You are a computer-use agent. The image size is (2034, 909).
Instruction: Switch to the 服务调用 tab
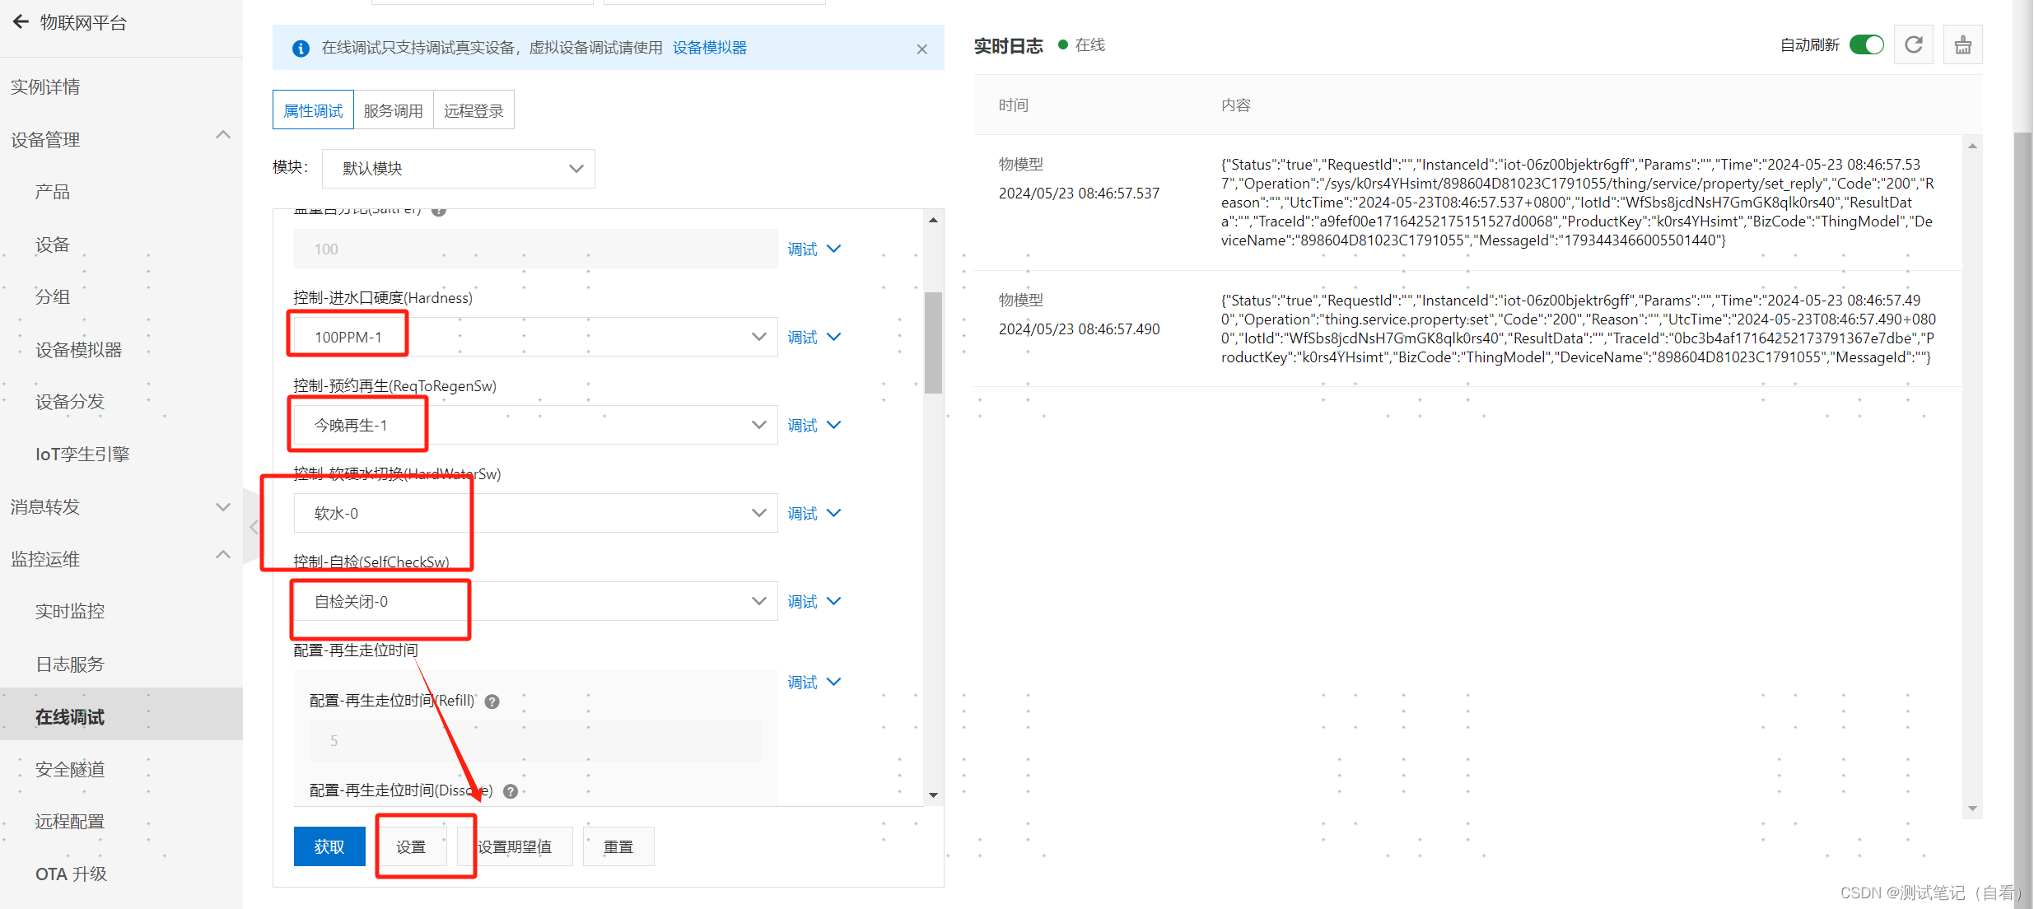click(394, 110)
